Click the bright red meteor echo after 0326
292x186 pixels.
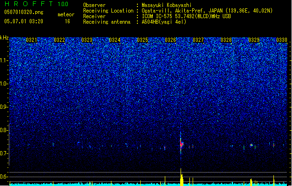click(182, 144)
